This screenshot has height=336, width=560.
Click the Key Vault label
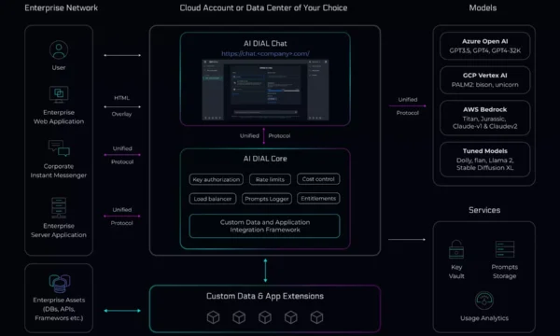(456, 272)
